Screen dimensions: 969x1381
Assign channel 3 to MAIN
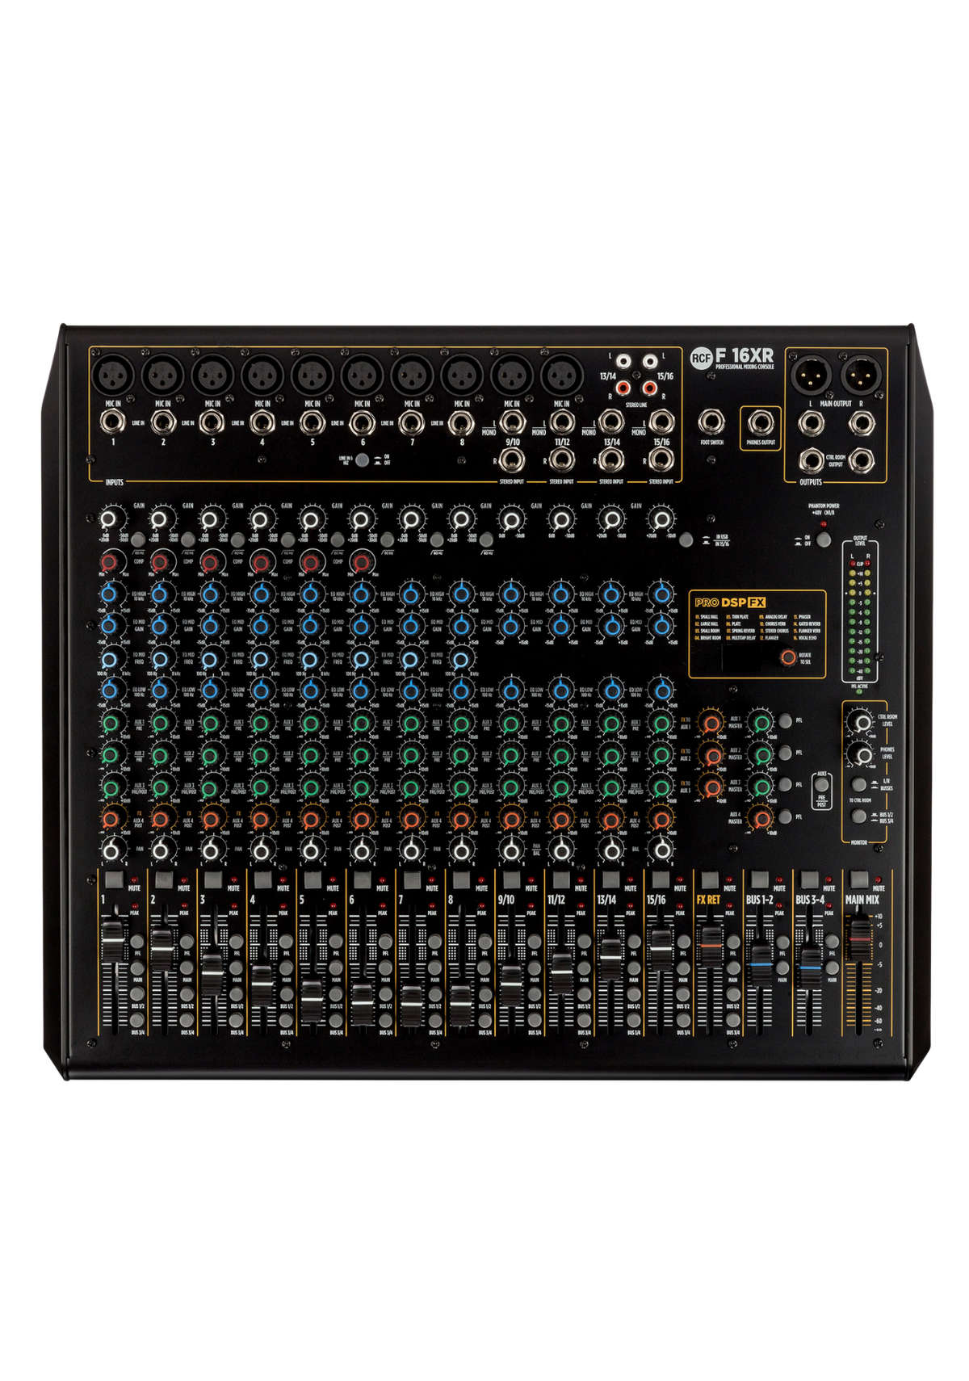coord(237,968)
